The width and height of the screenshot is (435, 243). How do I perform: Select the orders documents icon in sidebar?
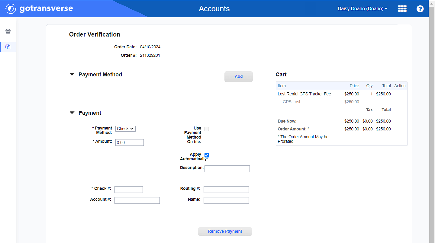point(8,47)
